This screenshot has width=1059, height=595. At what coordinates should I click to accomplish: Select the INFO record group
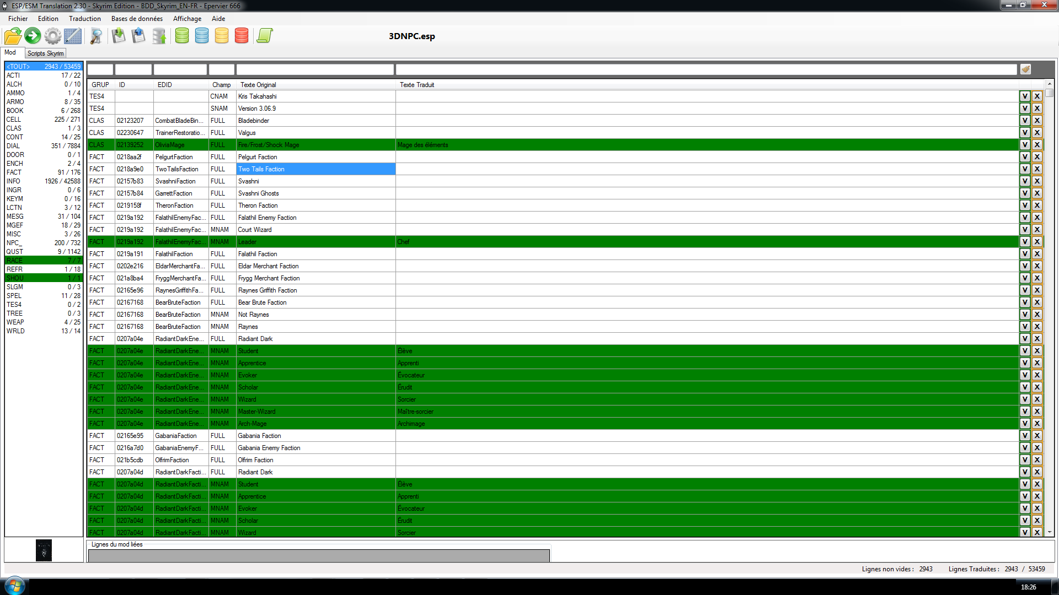tap(44, 181)
